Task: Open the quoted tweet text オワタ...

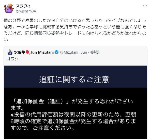Action: click(x=14, y=59)
